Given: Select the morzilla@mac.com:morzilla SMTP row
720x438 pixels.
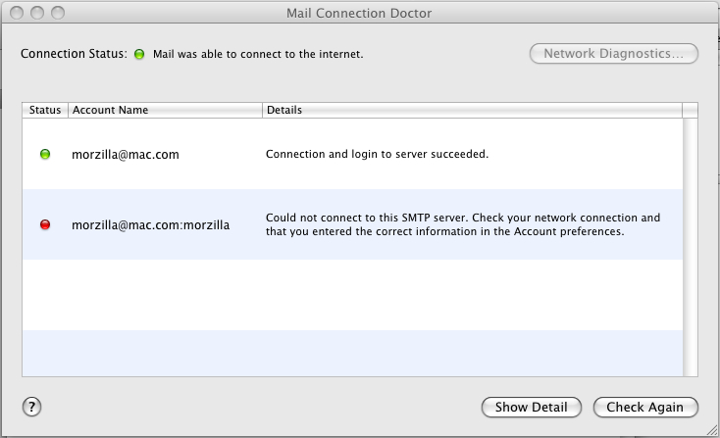Looking at the screenshot, I should (x=352, y=224).
